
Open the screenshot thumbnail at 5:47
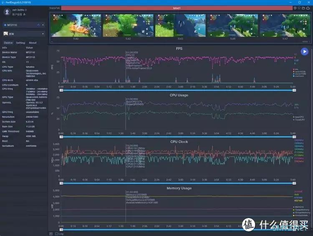pos(285,25)
